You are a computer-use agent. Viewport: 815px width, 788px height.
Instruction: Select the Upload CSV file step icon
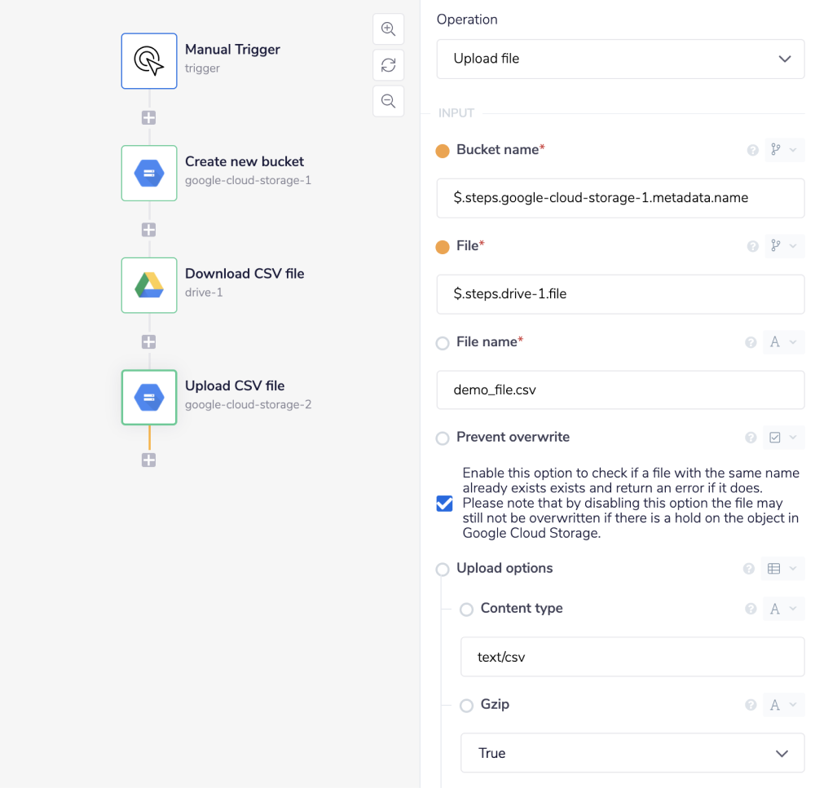click(149, 397)
